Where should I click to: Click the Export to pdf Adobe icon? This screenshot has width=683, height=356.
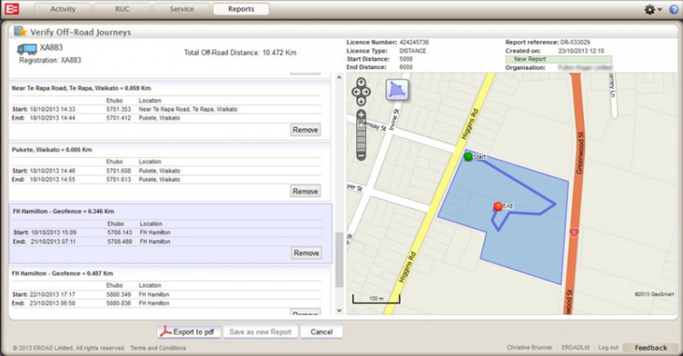tap(165, 331)
